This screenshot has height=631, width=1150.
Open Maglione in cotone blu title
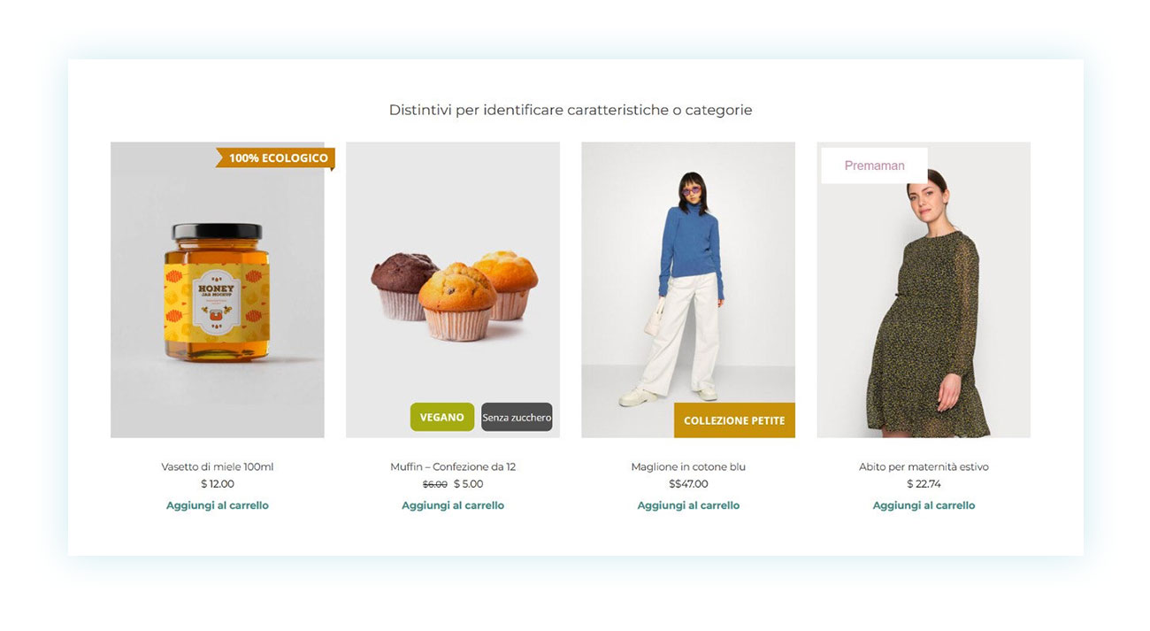(x=688, y=466)
